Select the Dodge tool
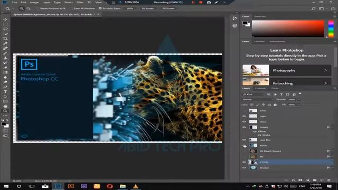This screenshot has height=190, width=338. 5,82
